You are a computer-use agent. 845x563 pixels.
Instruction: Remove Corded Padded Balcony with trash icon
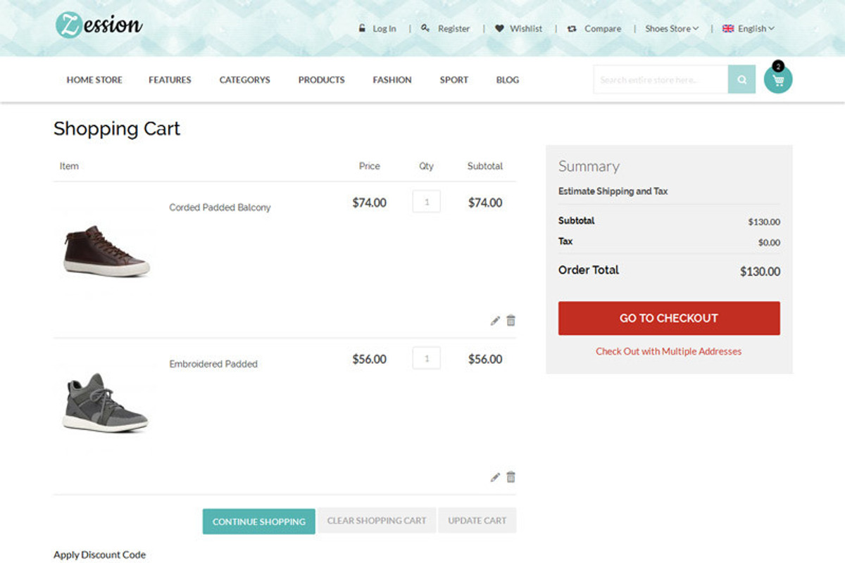point(511,320)
